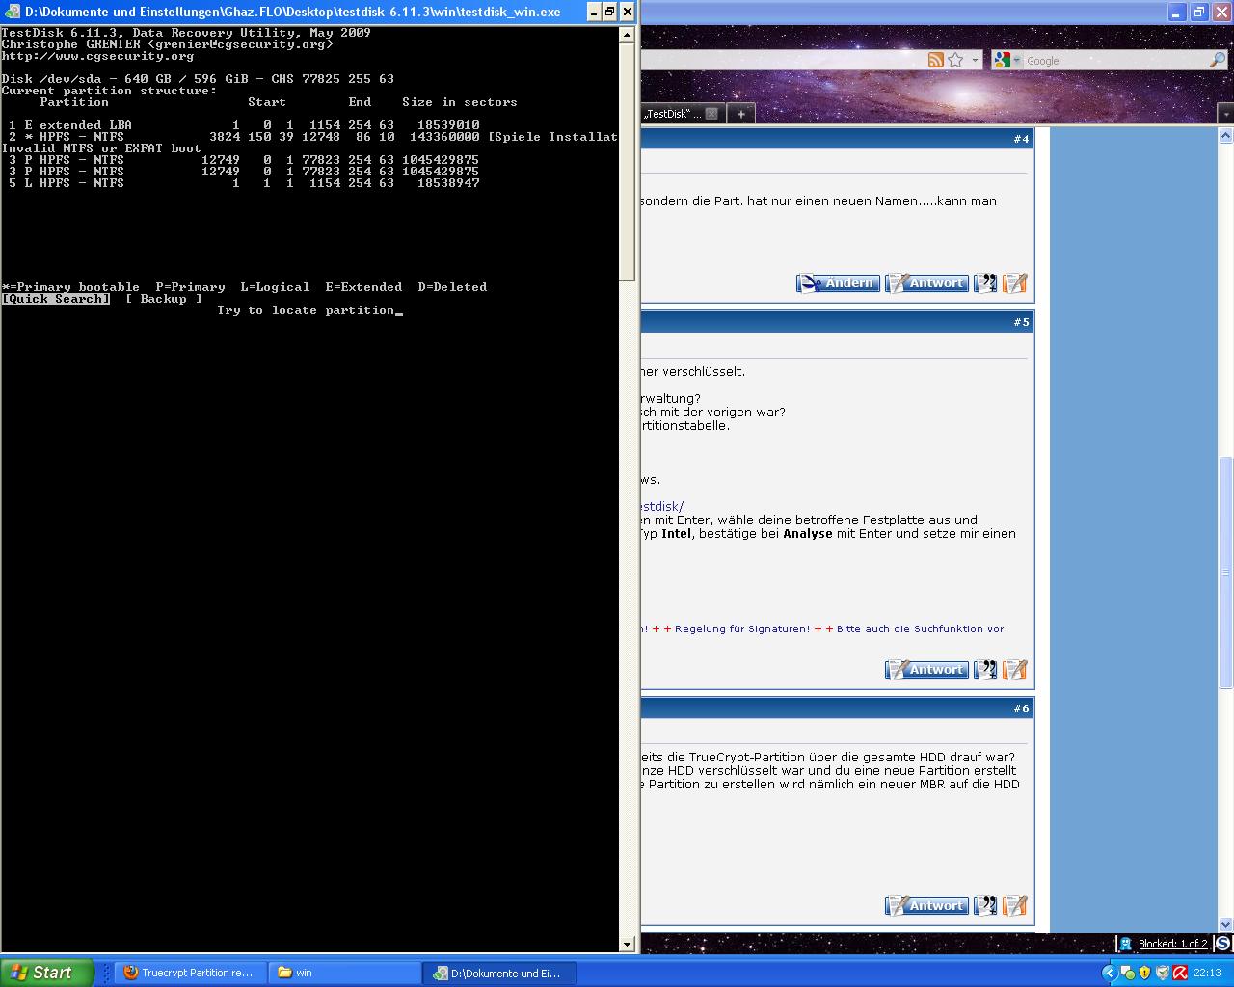Click Antwort button in post #5
The image size is (1234, 987).
(926, 670)
